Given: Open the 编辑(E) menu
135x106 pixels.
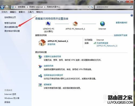Looking at the screenshot, I should tap(13, 12).
